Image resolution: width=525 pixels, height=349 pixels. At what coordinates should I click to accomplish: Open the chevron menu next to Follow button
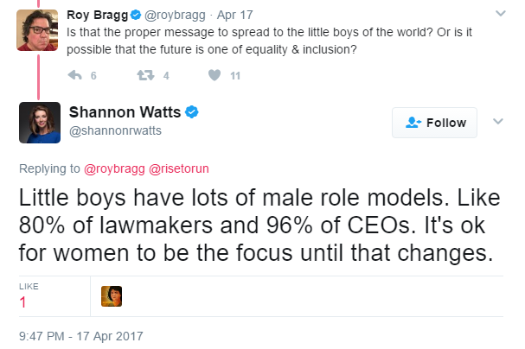(x=498, y=121)
